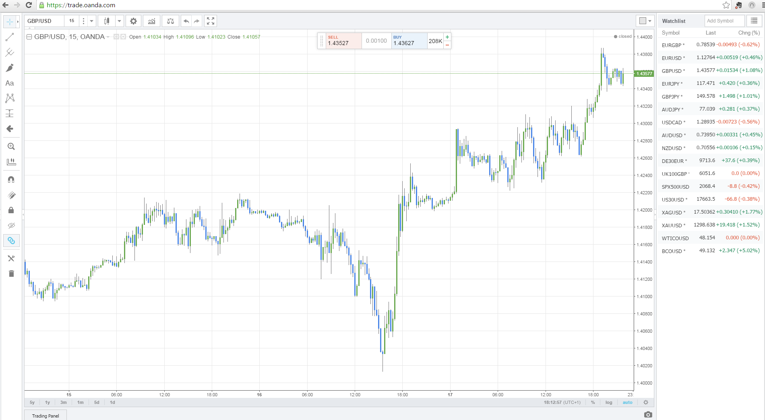Toggle stay in drawing mode pencil

point(11,195)
